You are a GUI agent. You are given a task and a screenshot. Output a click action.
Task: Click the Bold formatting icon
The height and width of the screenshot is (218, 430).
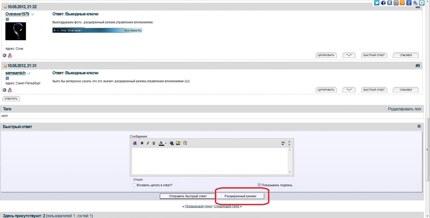coord(142,143)
